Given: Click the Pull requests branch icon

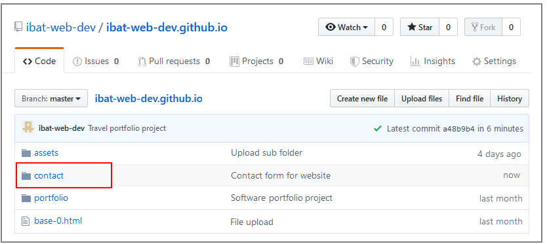Looking at the screenshot, I should [142, 61].
